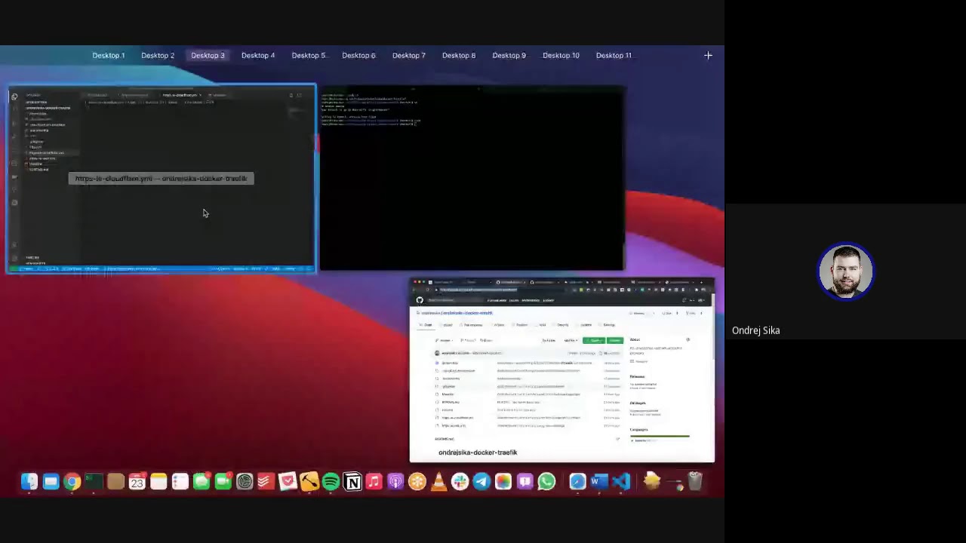Open Notes from the Dock
The height and width of the screenshot is (543, 966).
click(x=158, y=481)
